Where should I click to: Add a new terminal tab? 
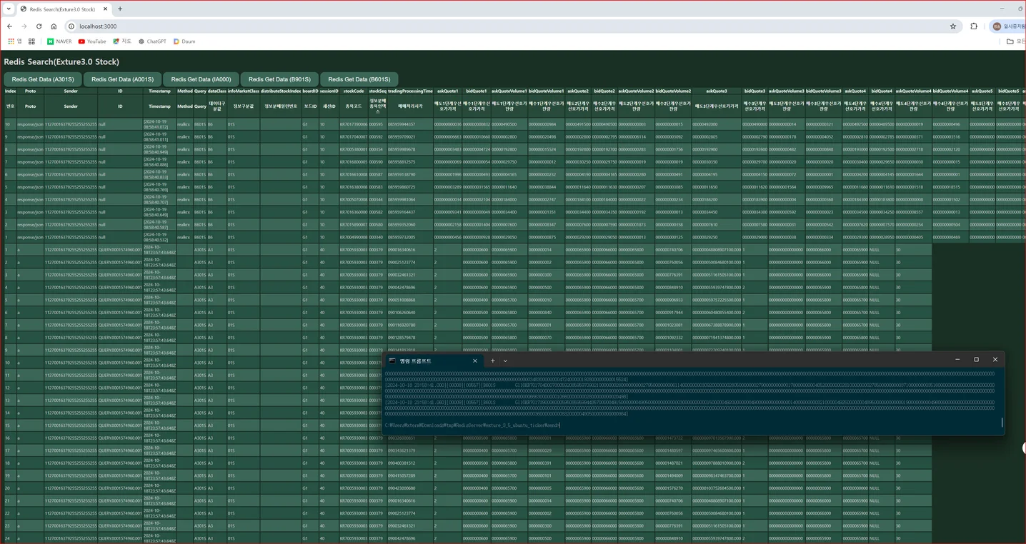492,361
